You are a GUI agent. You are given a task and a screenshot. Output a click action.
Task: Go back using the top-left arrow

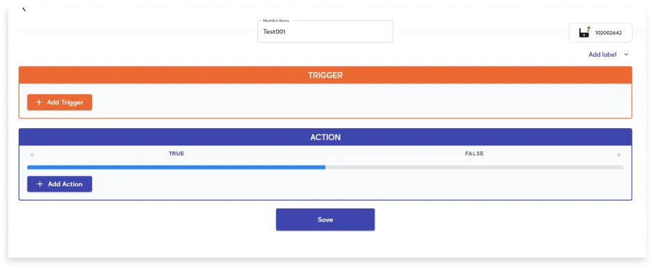(x=24, y=8)
